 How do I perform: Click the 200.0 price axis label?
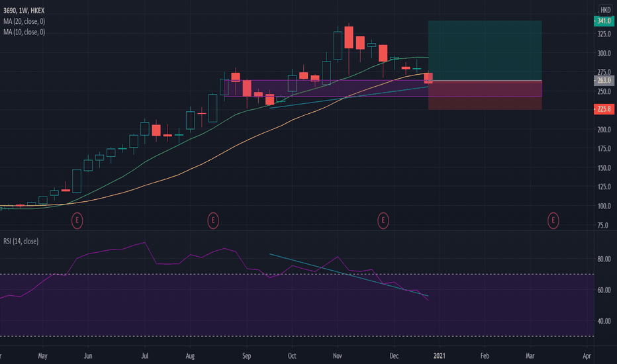pyautogui.click(x=604, y=130)
